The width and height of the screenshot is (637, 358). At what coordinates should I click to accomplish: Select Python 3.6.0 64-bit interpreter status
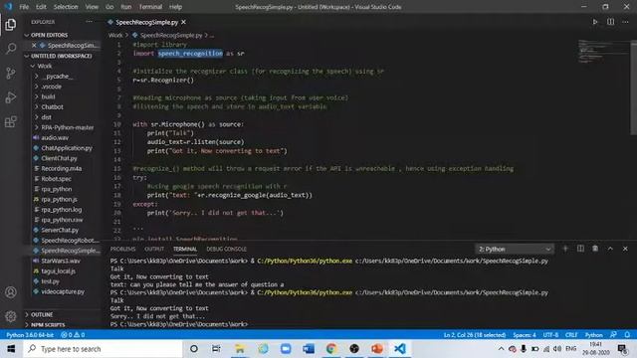(30, 335)
